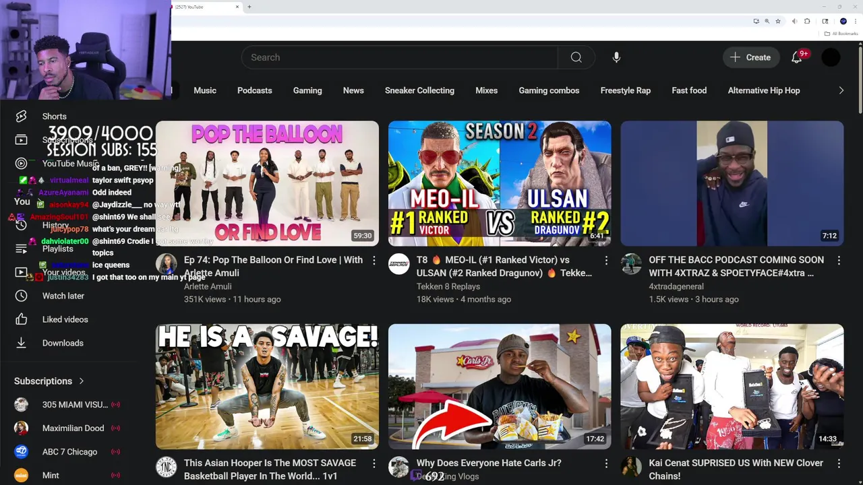Click the search magnifier button
Viewport: 863px width, 485px height.
(576, 57)
